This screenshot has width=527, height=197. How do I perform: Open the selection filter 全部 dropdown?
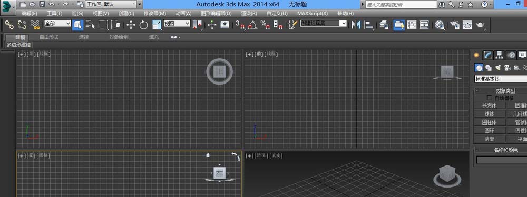(x=57, y=24)
